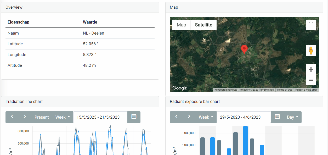The height and width of the screenshot is (155, 328).
Task: Go to next period in radiant exposure chart
Action: (189, 117)
